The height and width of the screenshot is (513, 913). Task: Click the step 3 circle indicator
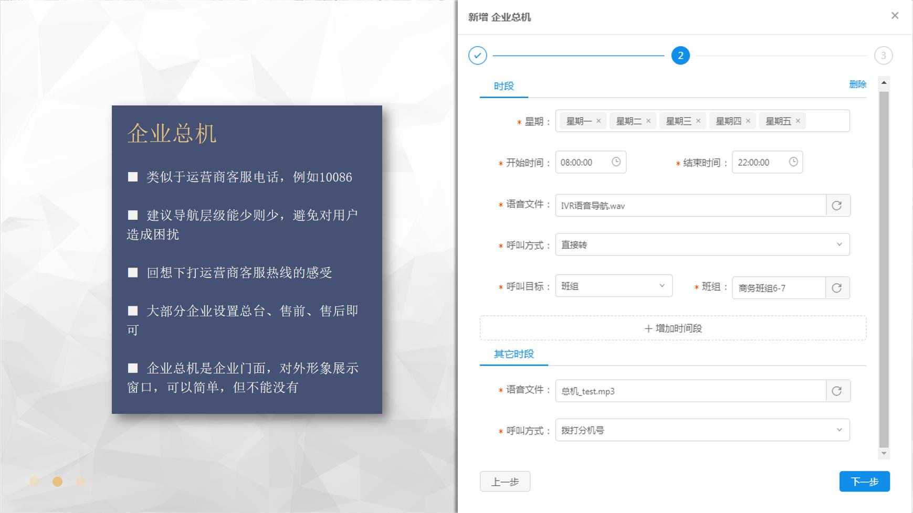click(x=883, y=56)
